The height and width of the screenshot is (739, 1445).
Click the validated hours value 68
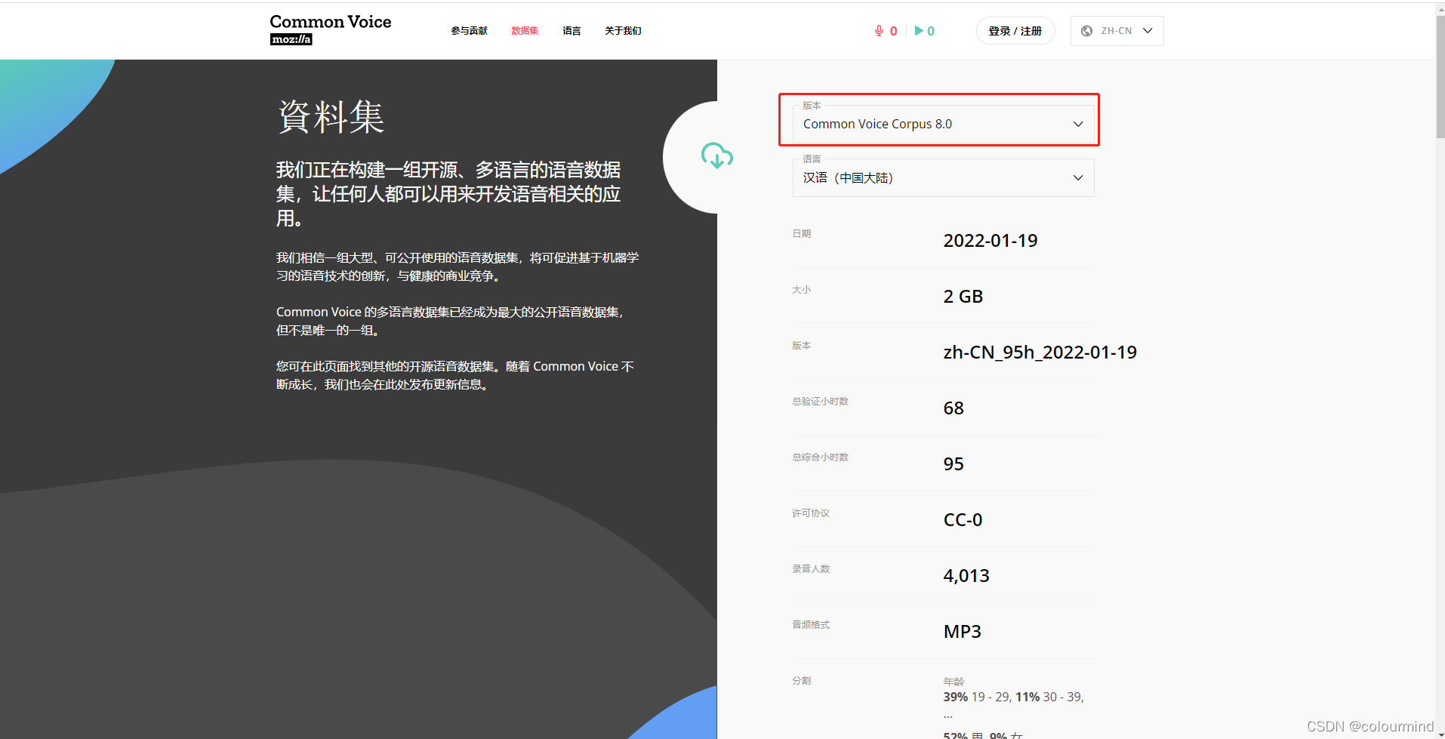[954, 408]
